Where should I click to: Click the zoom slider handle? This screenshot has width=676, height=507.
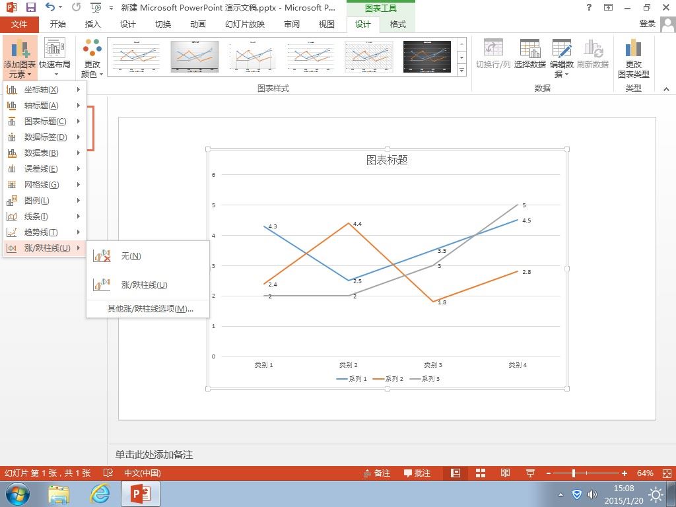click(574, 473)
